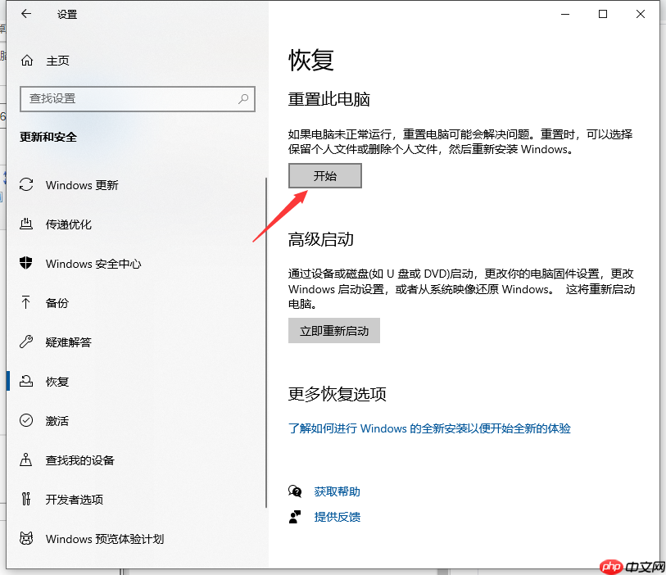Click the 传递优化 icon
This screenshot has width=666, height=575.
26,224
